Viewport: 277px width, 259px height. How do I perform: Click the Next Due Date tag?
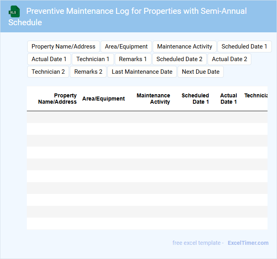(200, 72)
